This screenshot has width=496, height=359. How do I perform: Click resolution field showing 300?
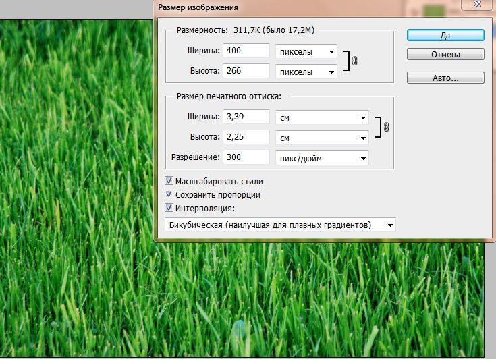[246, 157]
